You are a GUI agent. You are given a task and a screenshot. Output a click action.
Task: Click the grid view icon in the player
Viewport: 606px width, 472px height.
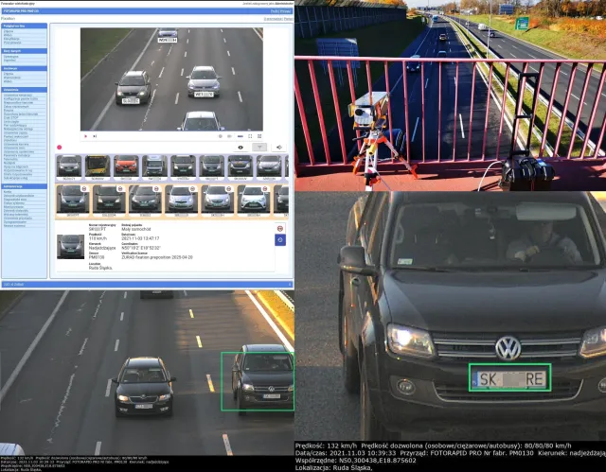[x=259, y=136]
